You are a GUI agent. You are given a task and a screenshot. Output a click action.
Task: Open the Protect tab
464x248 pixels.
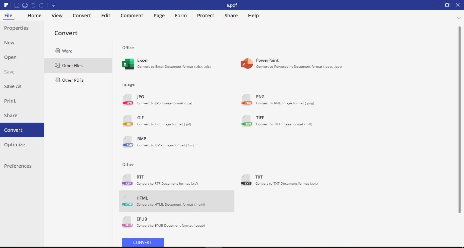point(206,16)
